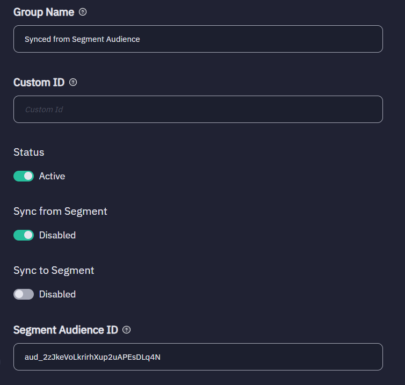Toggle the Sync from Segment switch
This screenshot has height=385, width=405.
tap(24, 235)
